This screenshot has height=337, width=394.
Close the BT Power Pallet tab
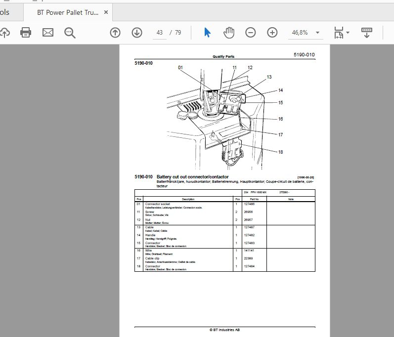106,12
